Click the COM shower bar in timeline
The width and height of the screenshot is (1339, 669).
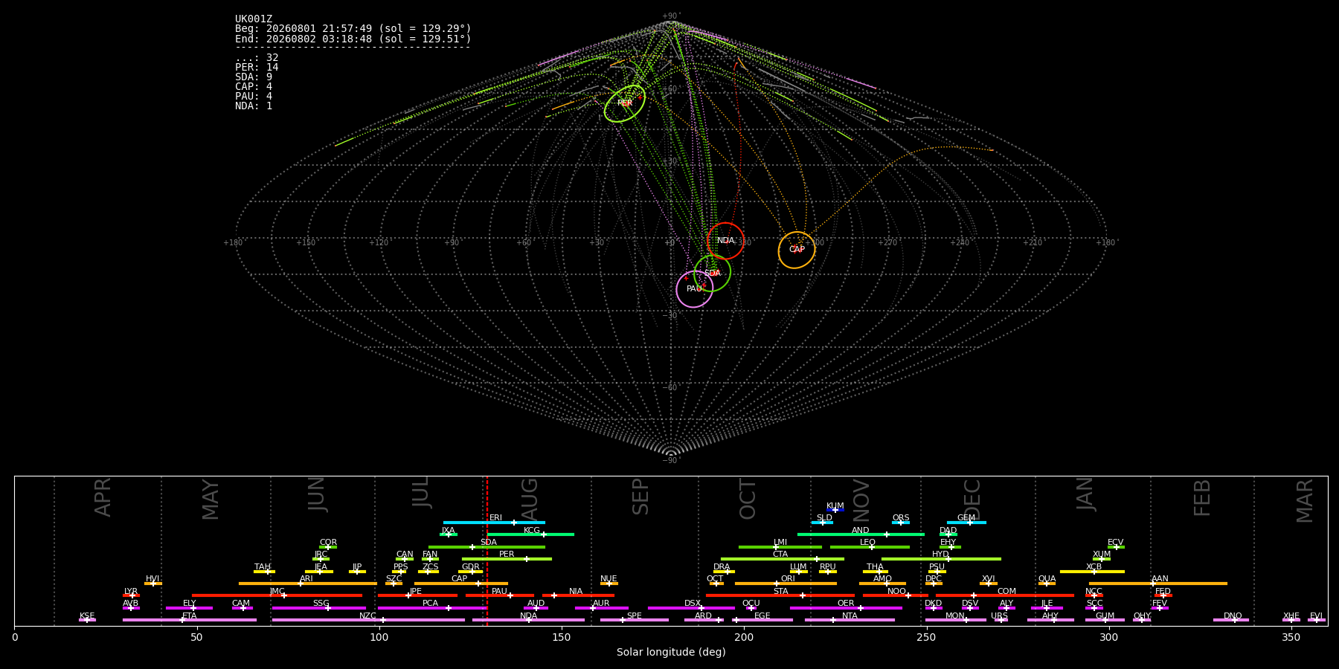click(x=1006, y=595)
